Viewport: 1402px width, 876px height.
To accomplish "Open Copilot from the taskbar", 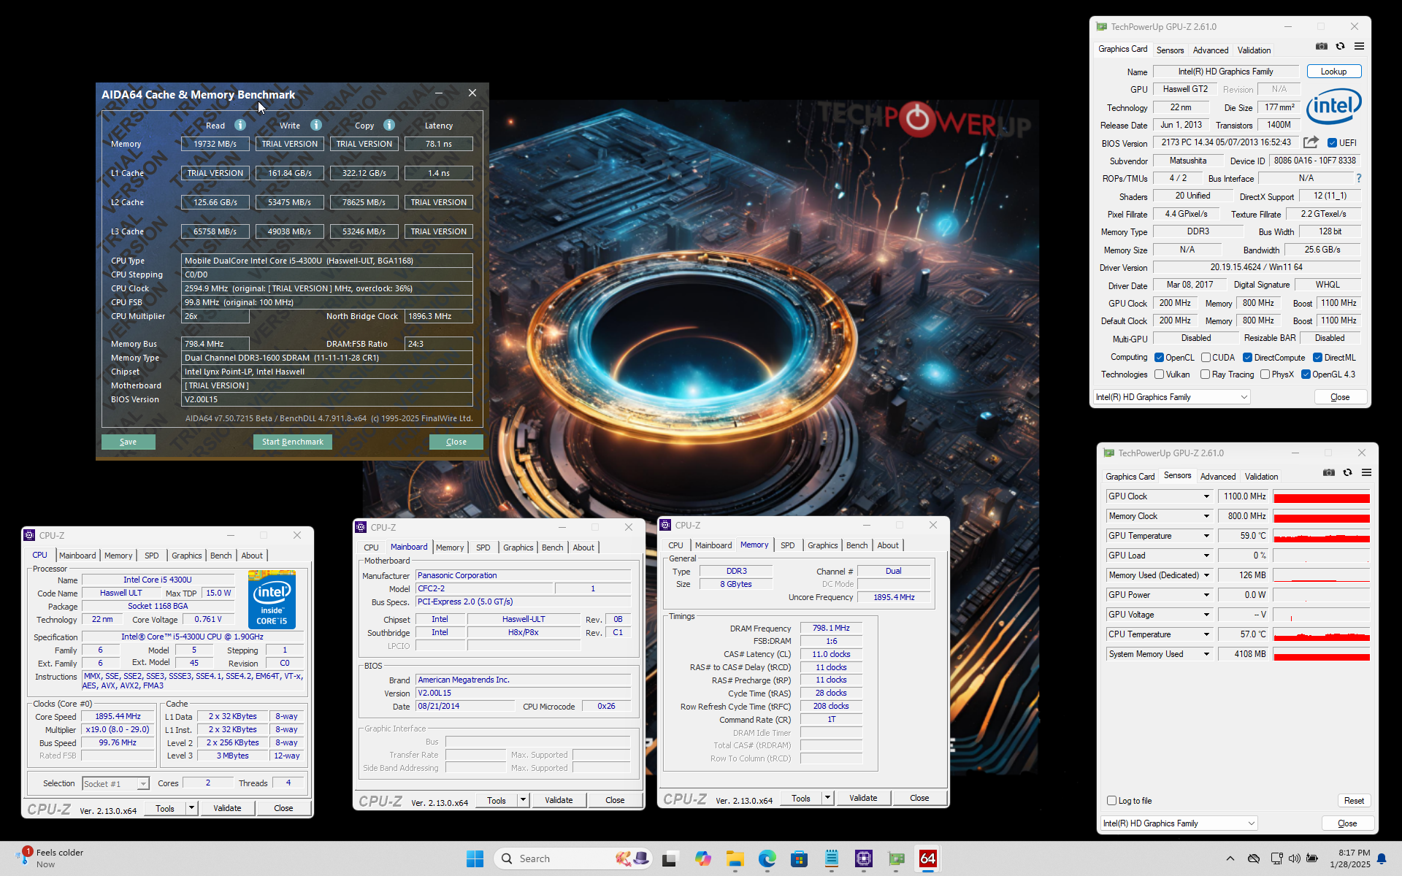I will 702,858.
